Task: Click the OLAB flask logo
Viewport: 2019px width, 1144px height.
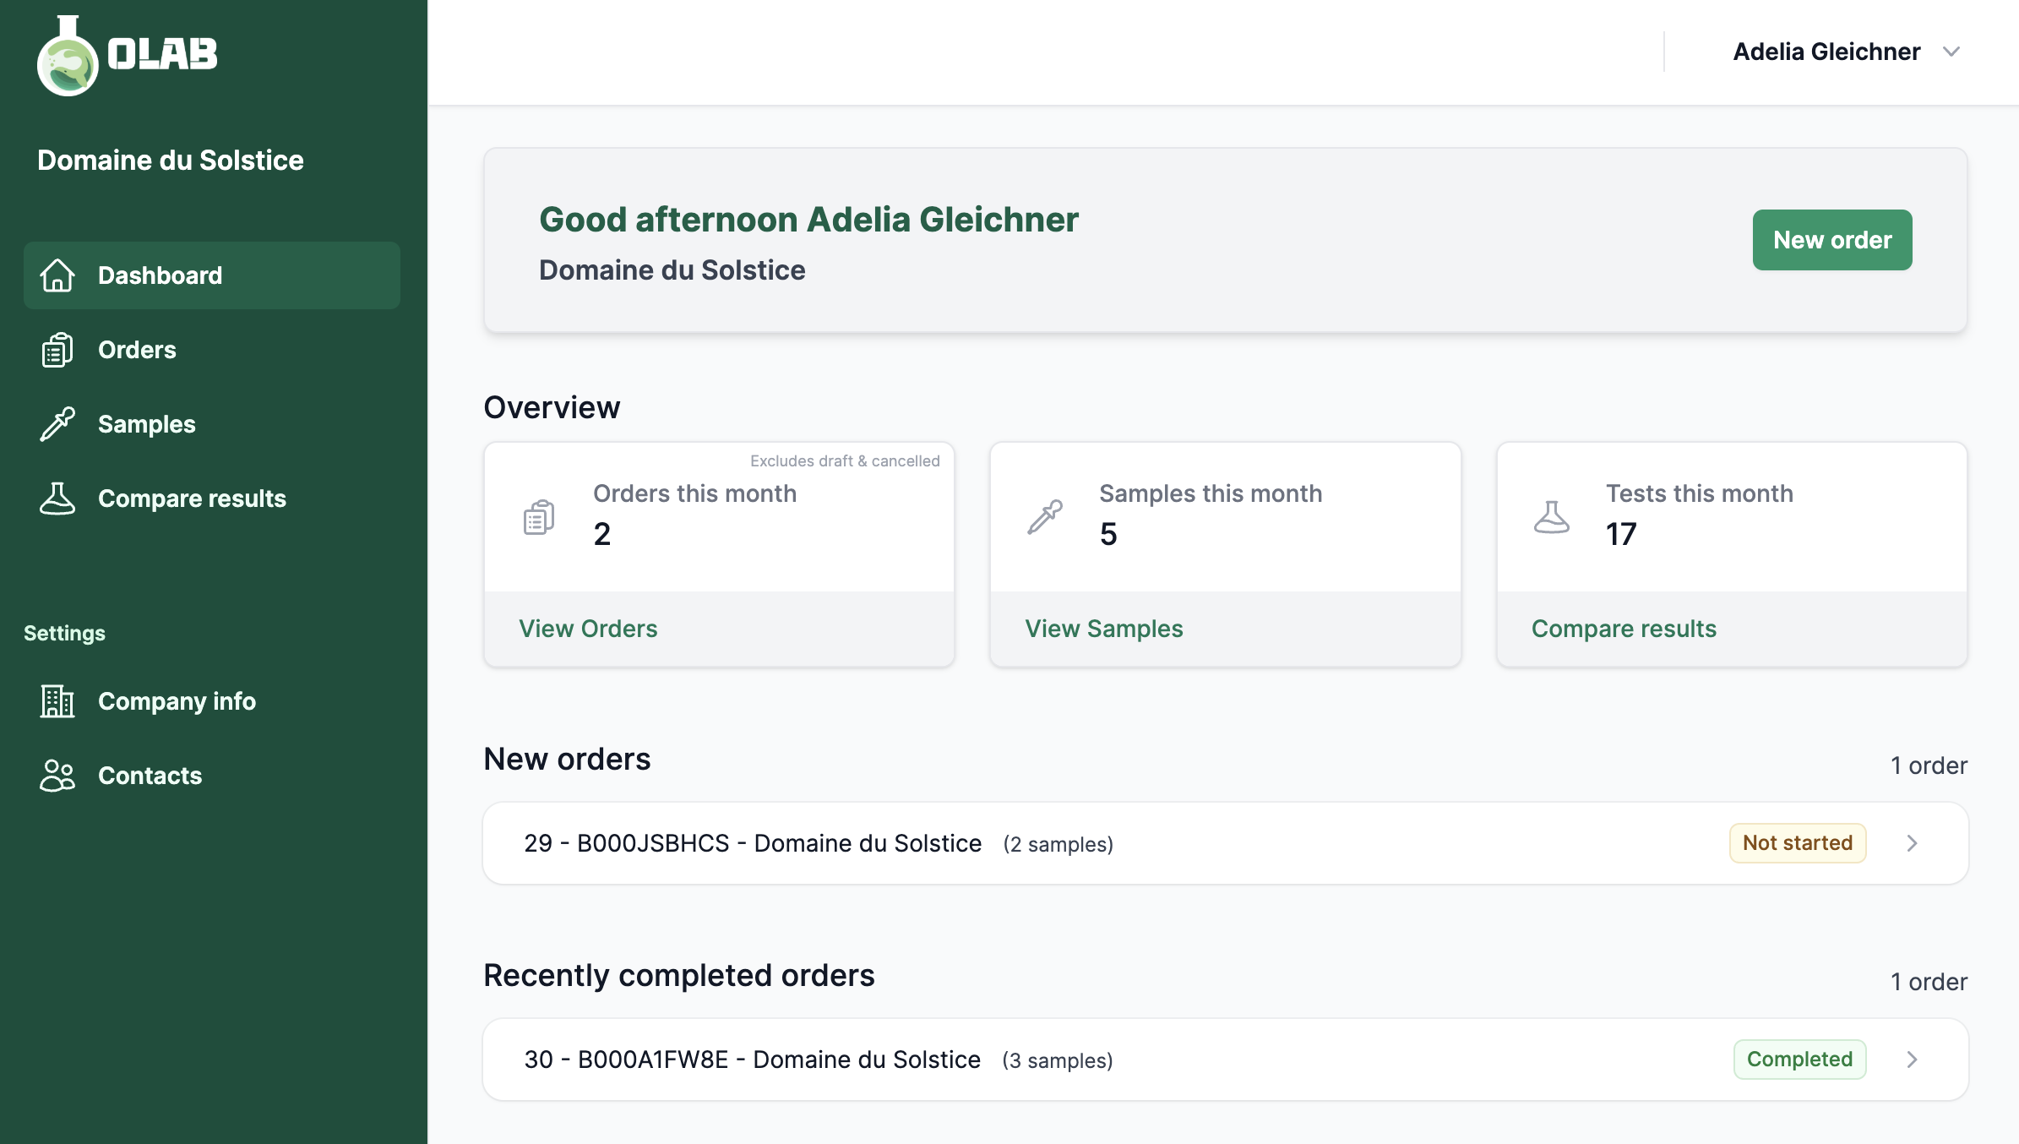Action: [x=68, y=57]
